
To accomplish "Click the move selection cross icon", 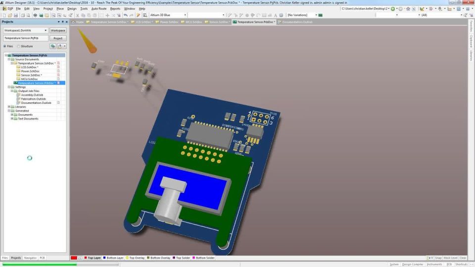I will (107, 15).
